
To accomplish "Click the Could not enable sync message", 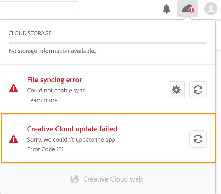I will 56,91.
